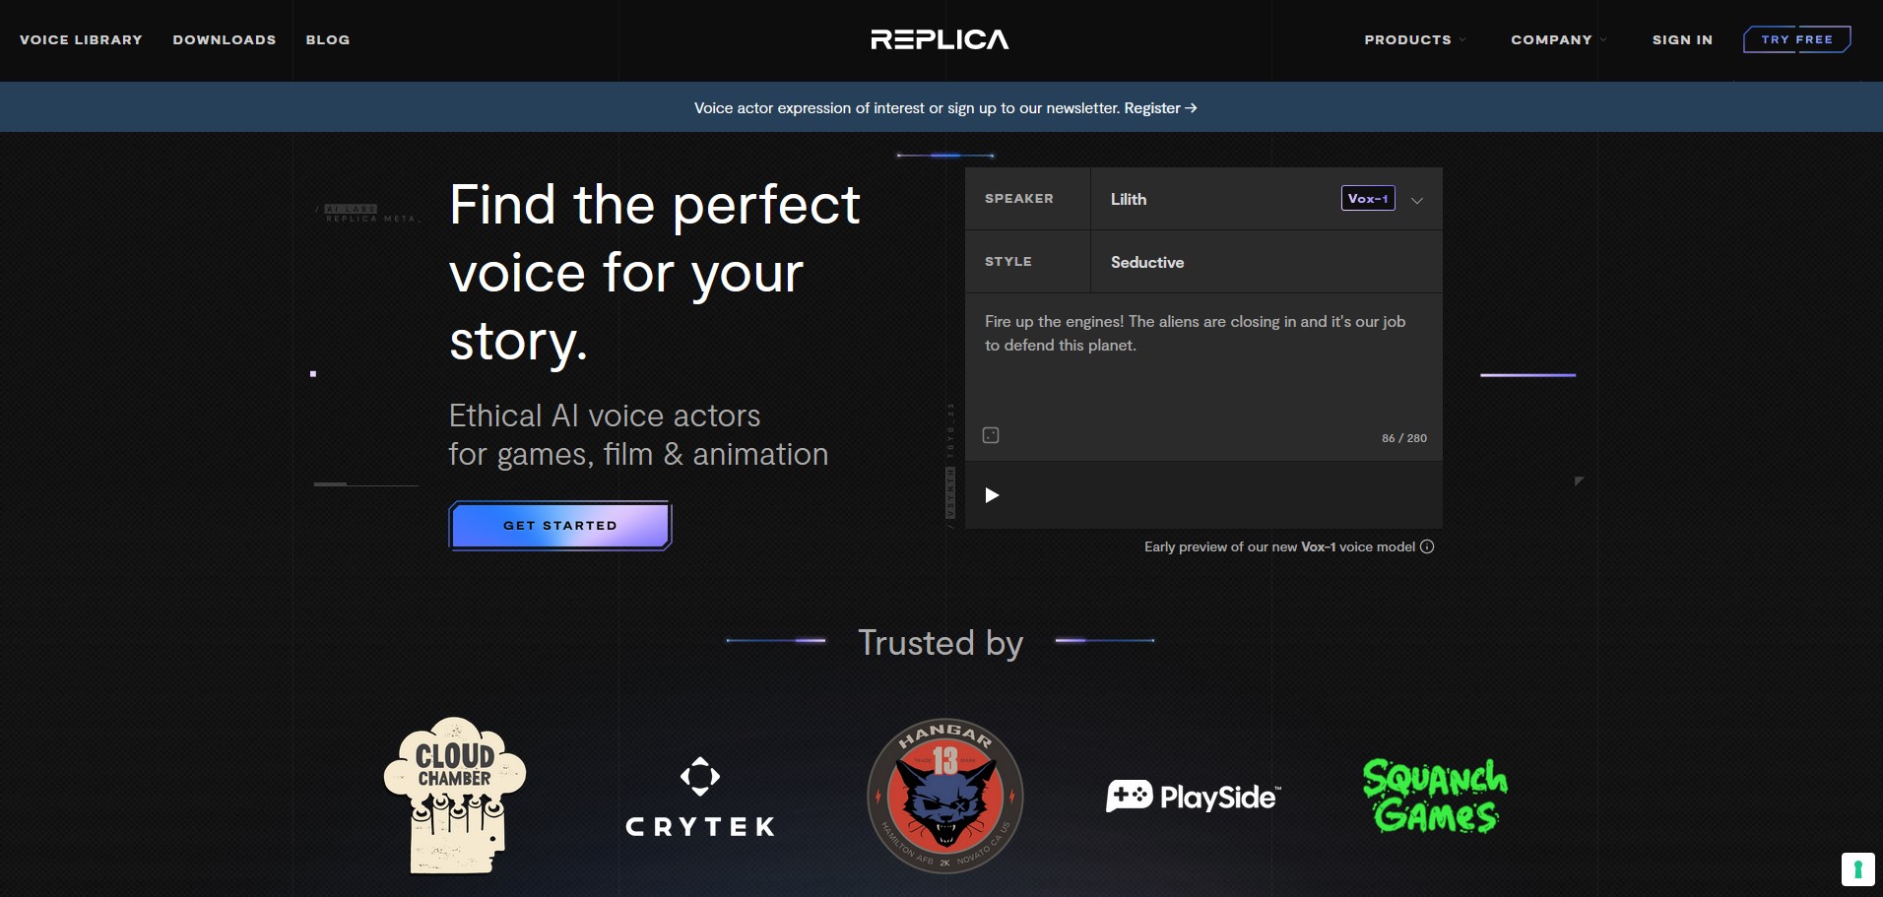Screen dimensions: 1883x897
Task: Open the Vox-1 model info icon
Action: [x=1427, y=546]
